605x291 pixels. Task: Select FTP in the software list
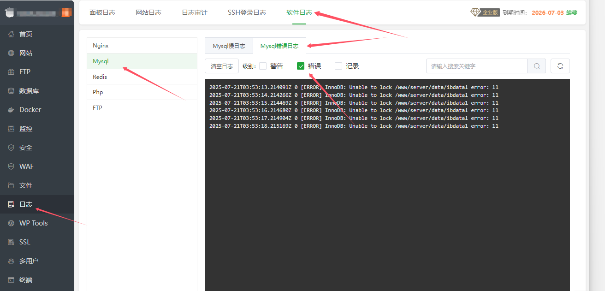142,107
